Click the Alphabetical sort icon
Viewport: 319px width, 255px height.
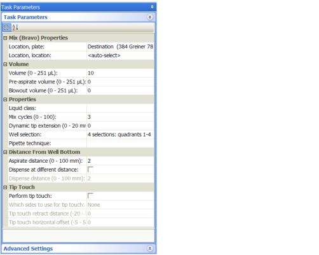pos(15,27)
